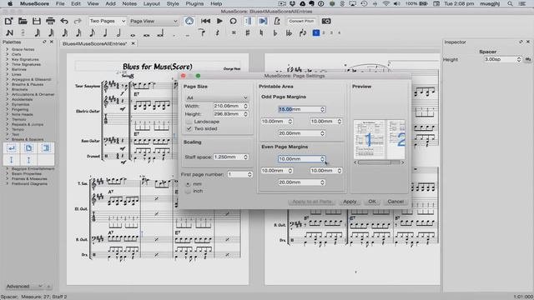534x300 pixels.
Task: Open the Style menu
Action: pyautogui.click(x=173, y=3)
